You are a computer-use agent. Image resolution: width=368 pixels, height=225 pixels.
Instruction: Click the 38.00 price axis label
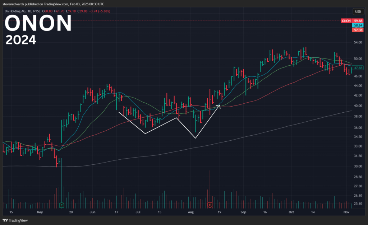click(358, 116)
